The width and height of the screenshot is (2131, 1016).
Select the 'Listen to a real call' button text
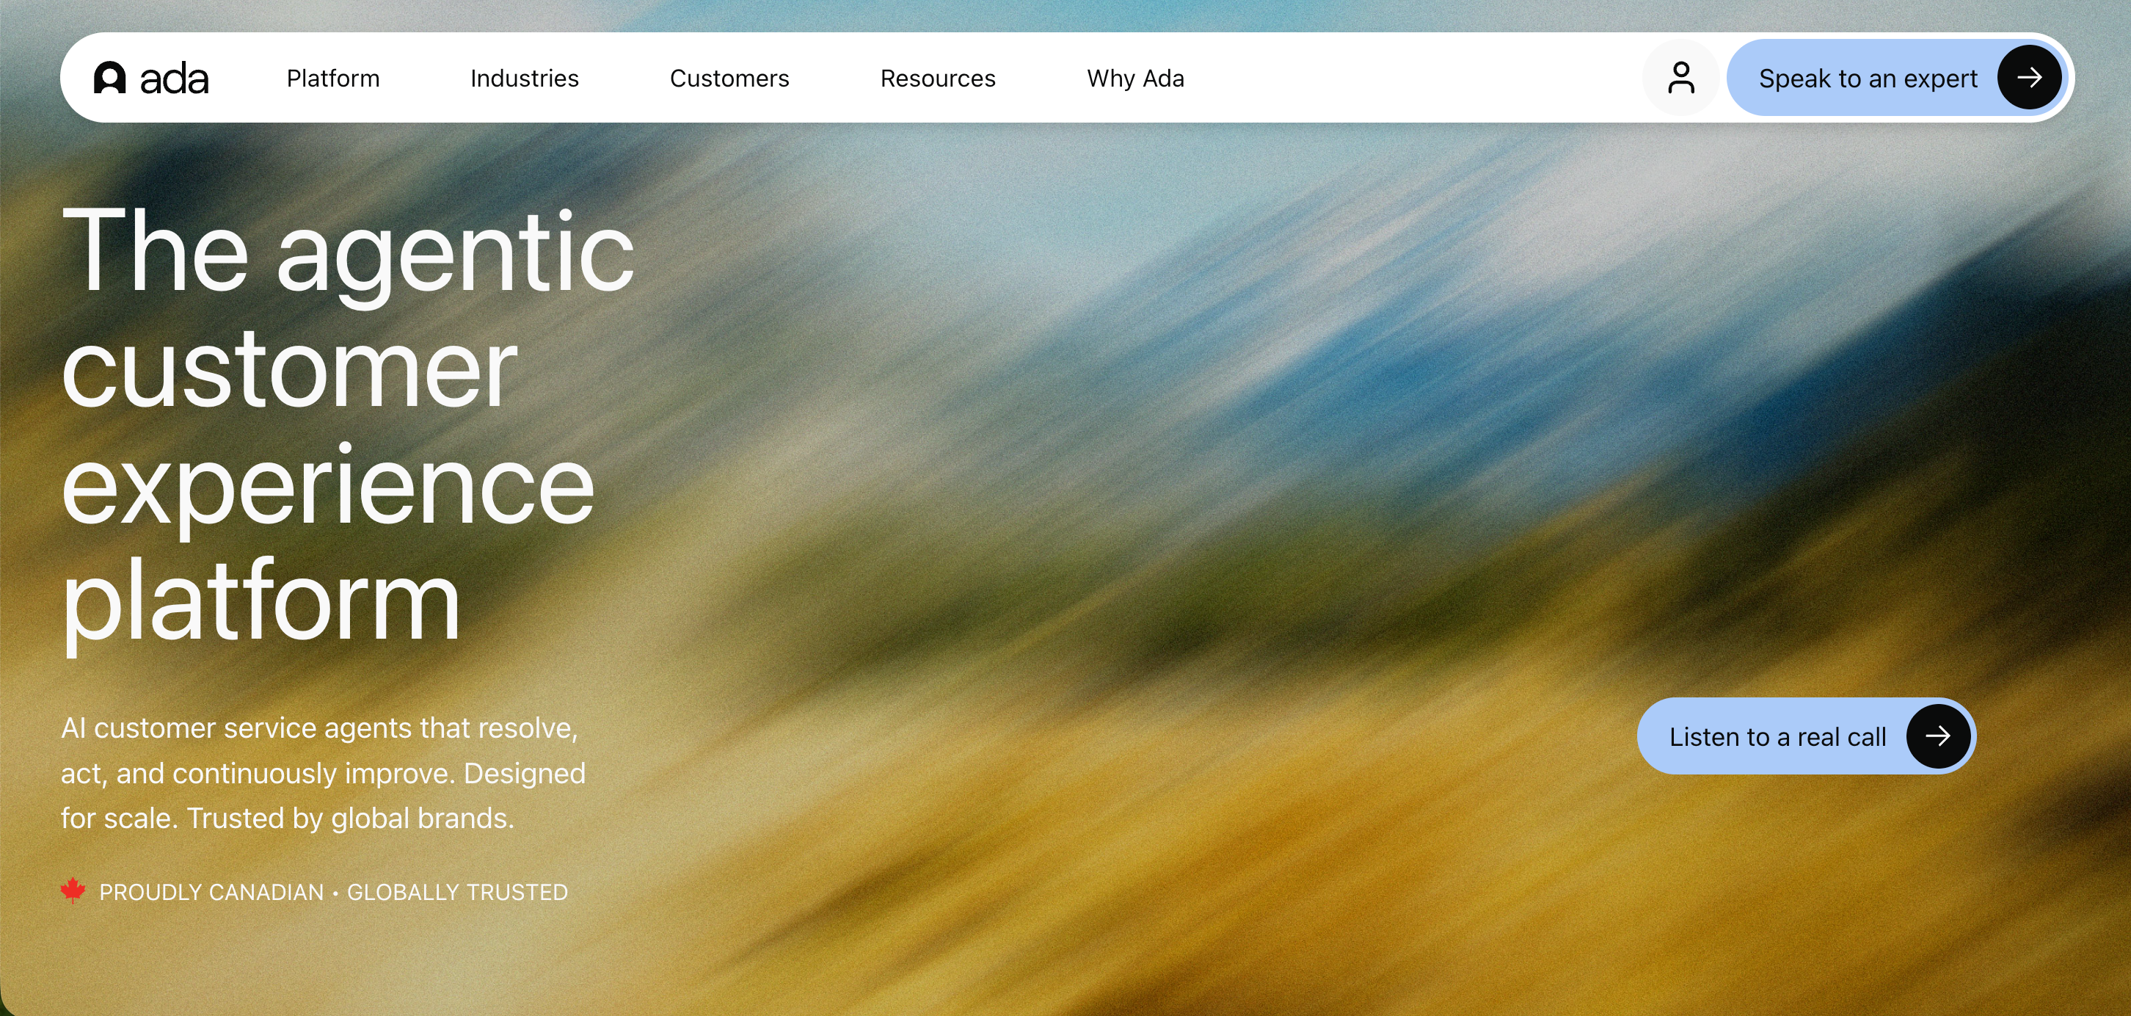(x=1777, y=736)
